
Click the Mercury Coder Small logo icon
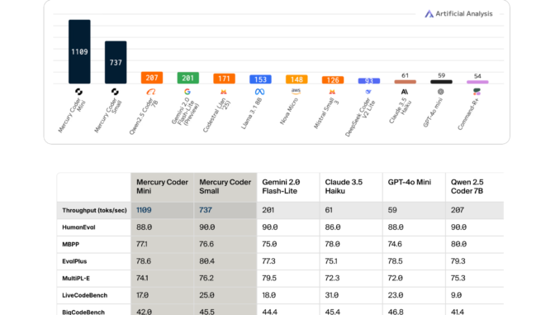click(115, 92)
